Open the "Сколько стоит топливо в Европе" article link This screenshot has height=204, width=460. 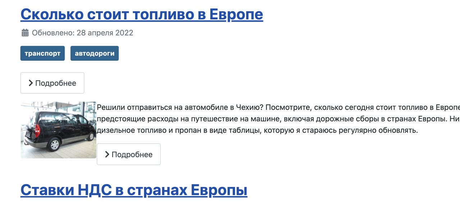click(x=142, y=14)
